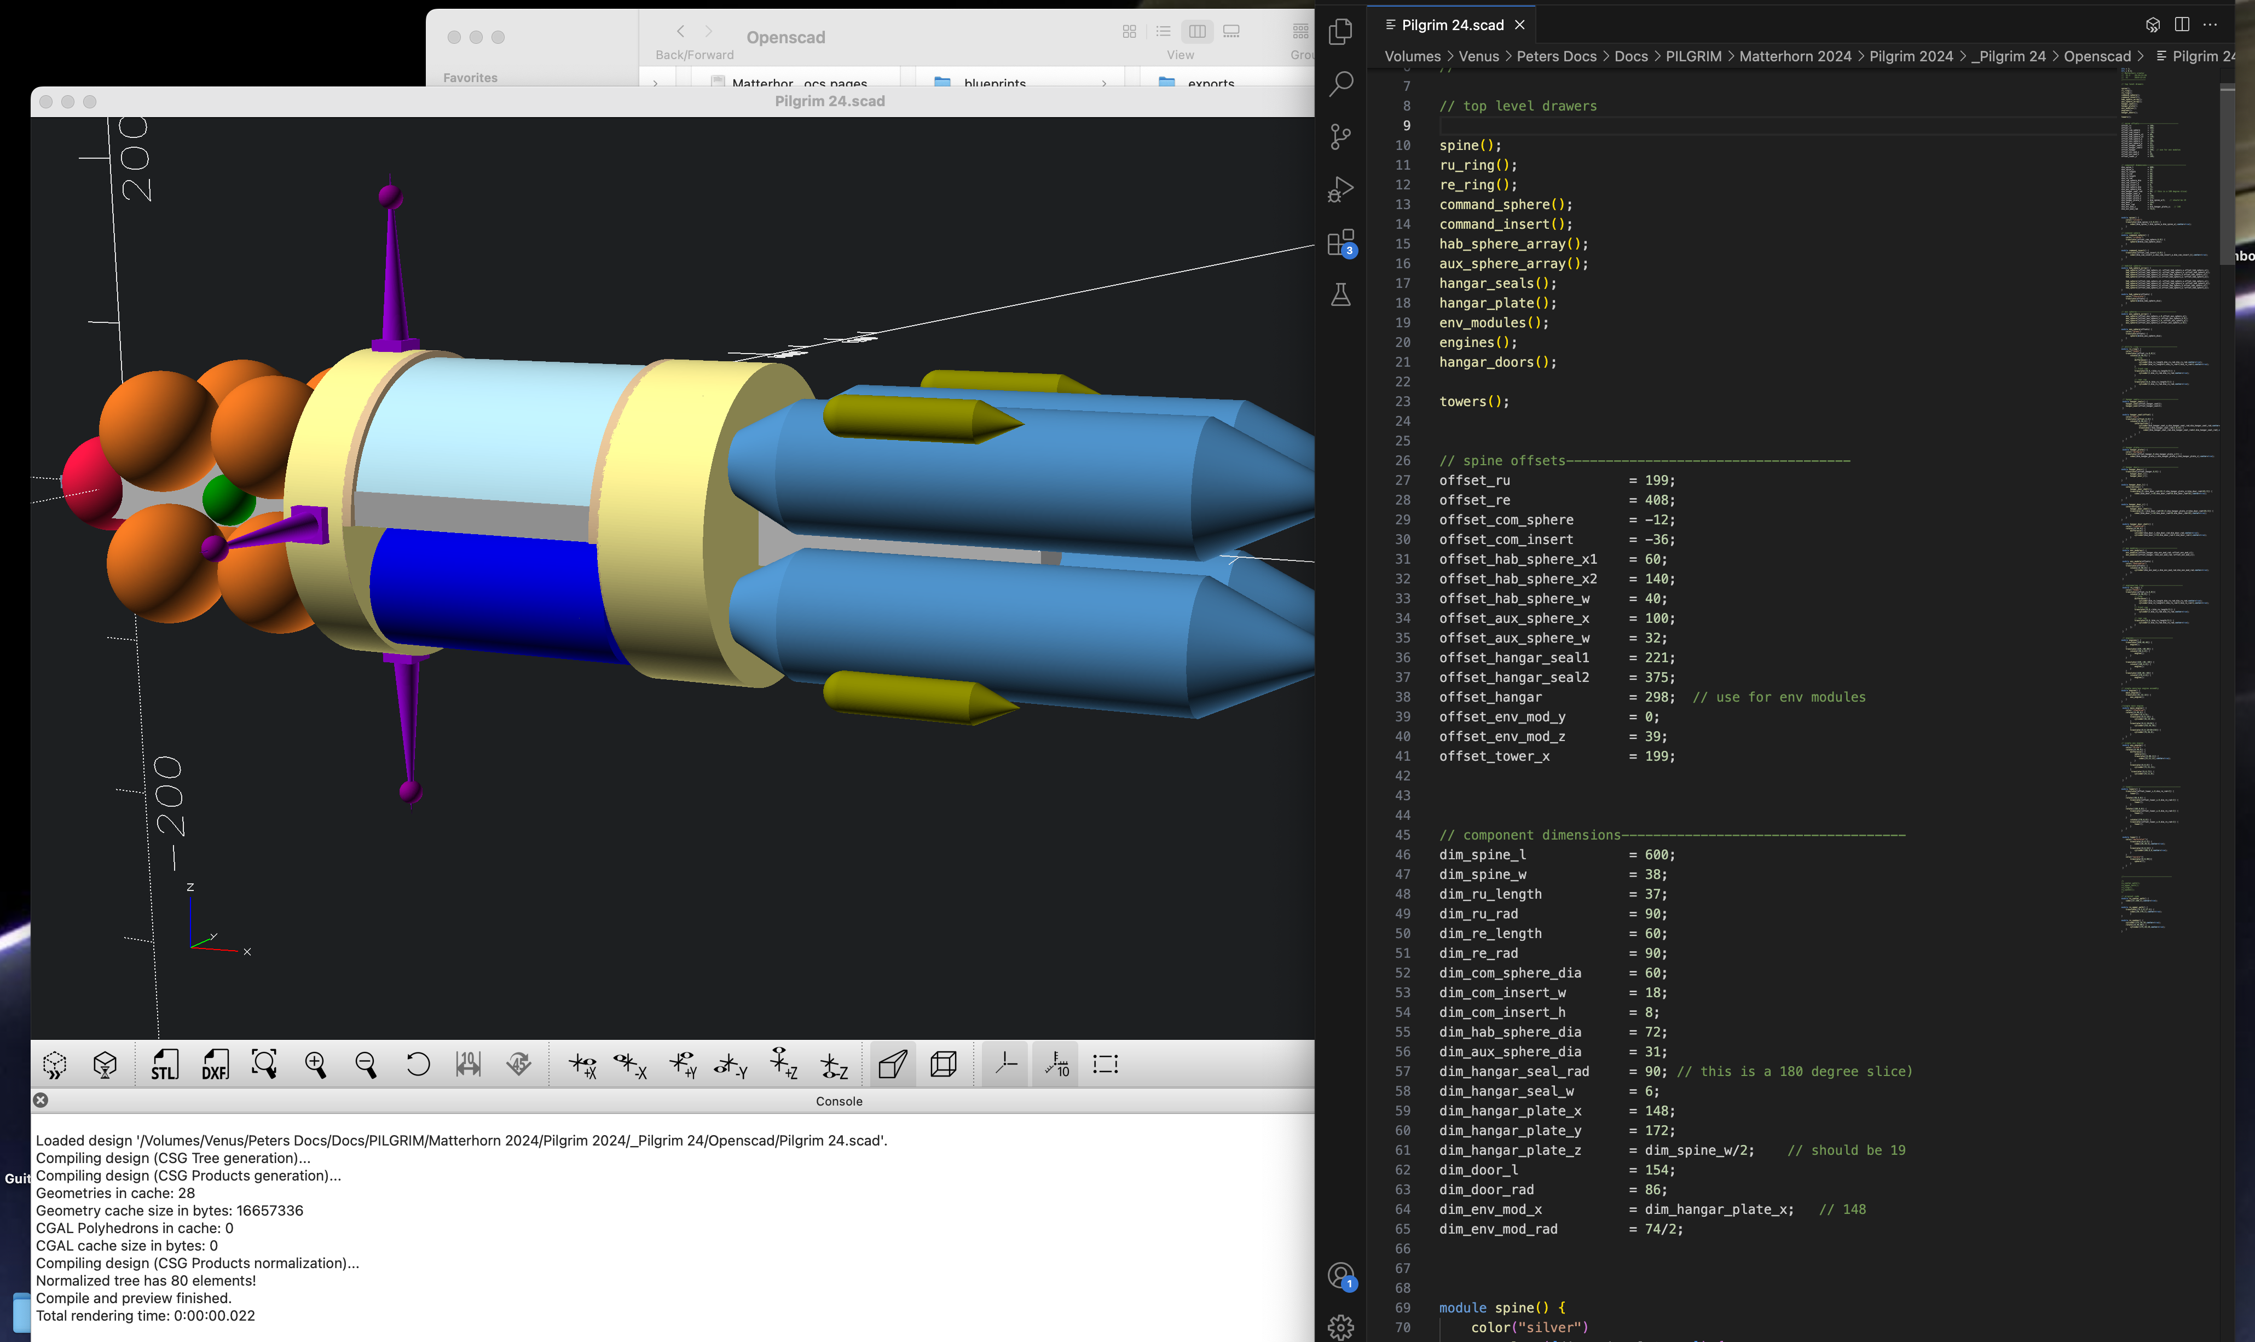Screen dimensions: 2255x1342
Task: Go back in the Finder window
Action: [x=681, y=32]
